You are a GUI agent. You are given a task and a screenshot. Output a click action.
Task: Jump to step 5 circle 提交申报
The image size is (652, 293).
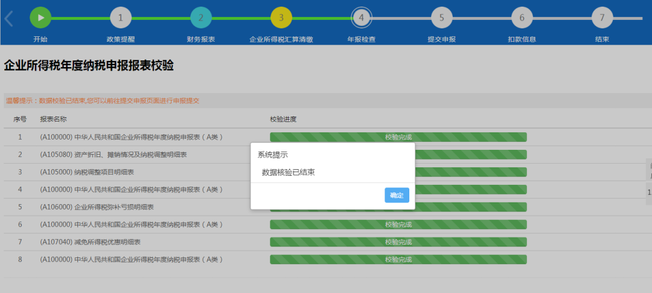point(441,18)
